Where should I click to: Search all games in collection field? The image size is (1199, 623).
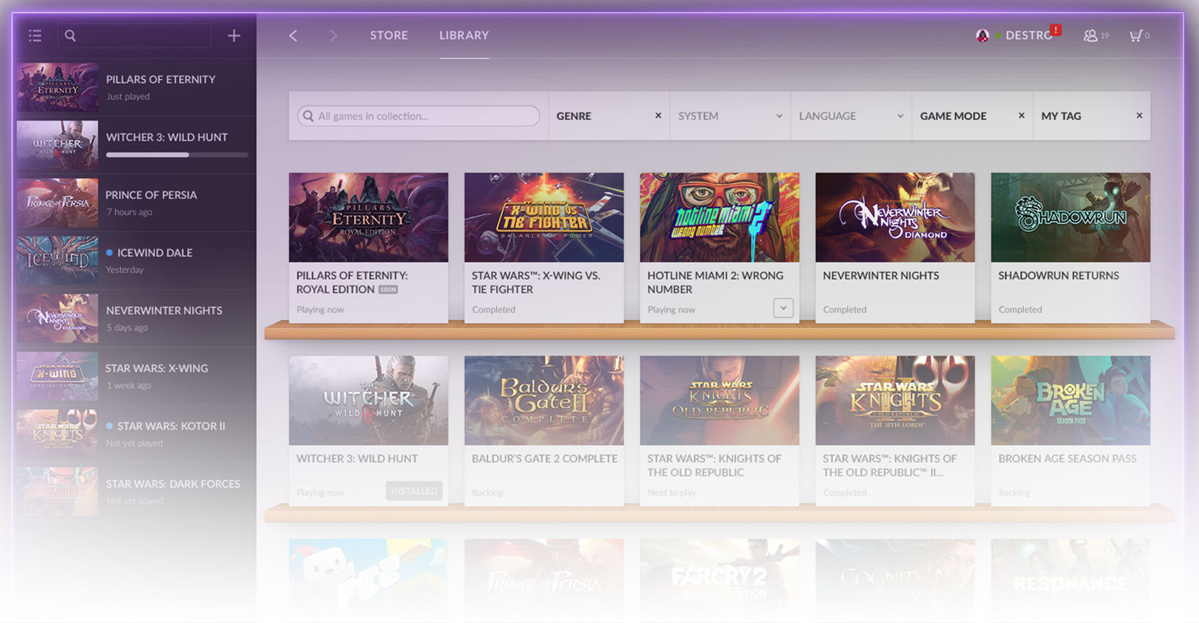coord(418,116)
